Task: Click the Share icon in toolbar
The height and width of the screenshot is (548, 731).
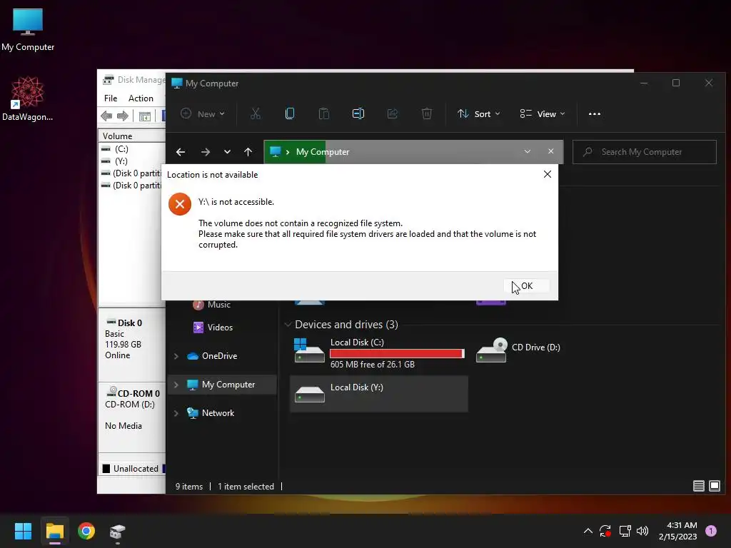Action: (x=393, y=113)
